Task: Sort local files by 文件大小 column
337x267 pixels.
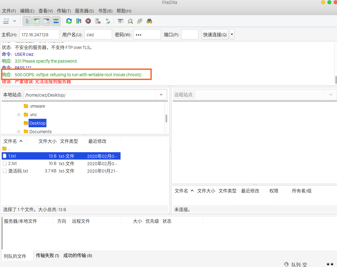Action: click(47, 141)
